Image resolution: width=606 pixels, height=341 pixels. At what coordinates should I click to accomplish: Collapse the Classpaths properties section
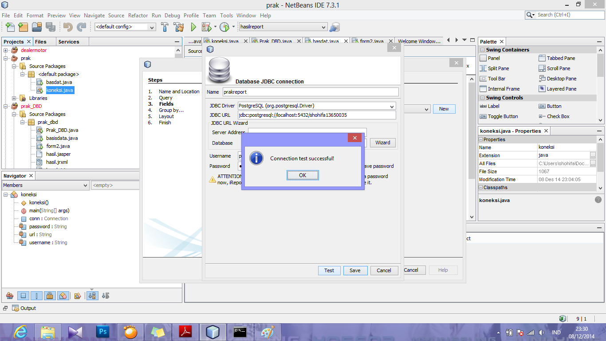coord(481,187)
